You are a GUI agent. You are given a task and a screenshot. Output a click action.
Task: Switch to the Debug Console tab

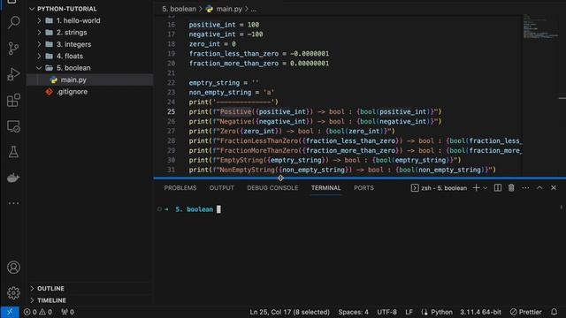[x=272, y=188]
